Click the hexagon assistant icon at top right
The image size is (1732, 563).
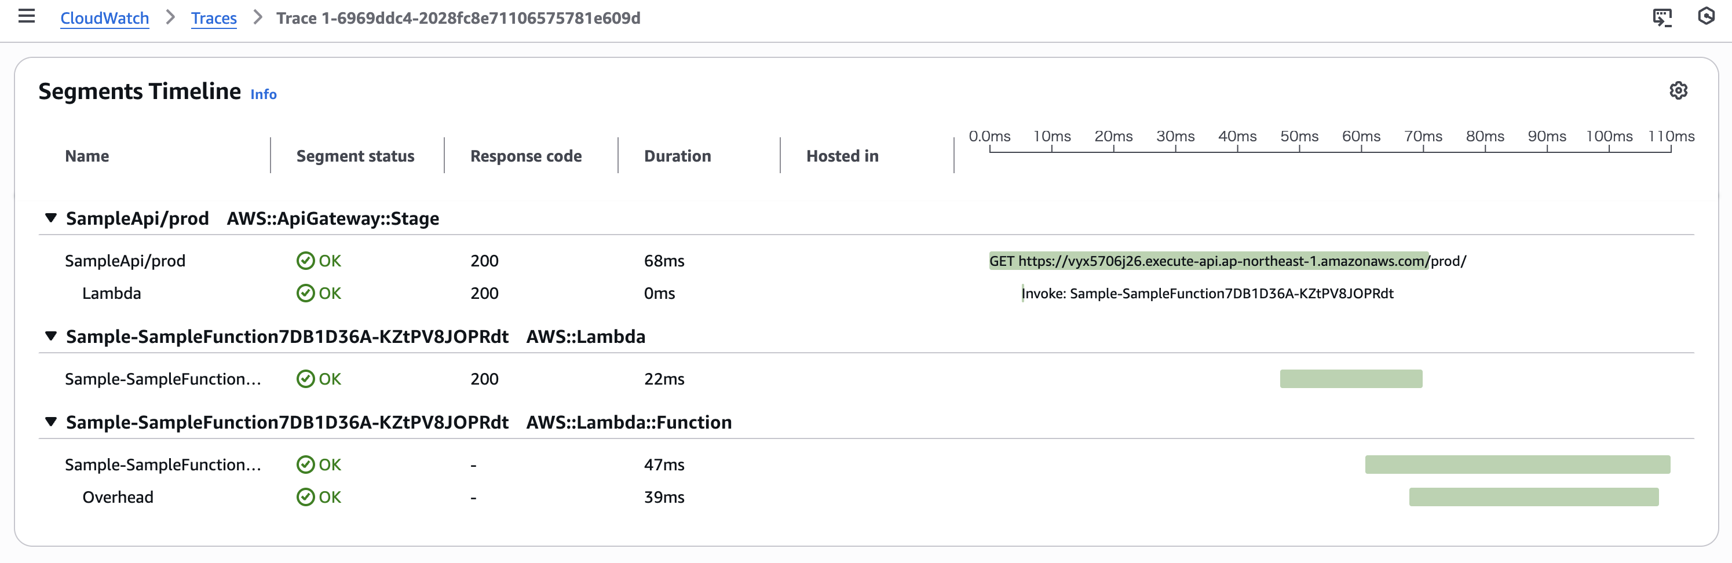[1706, 16]
